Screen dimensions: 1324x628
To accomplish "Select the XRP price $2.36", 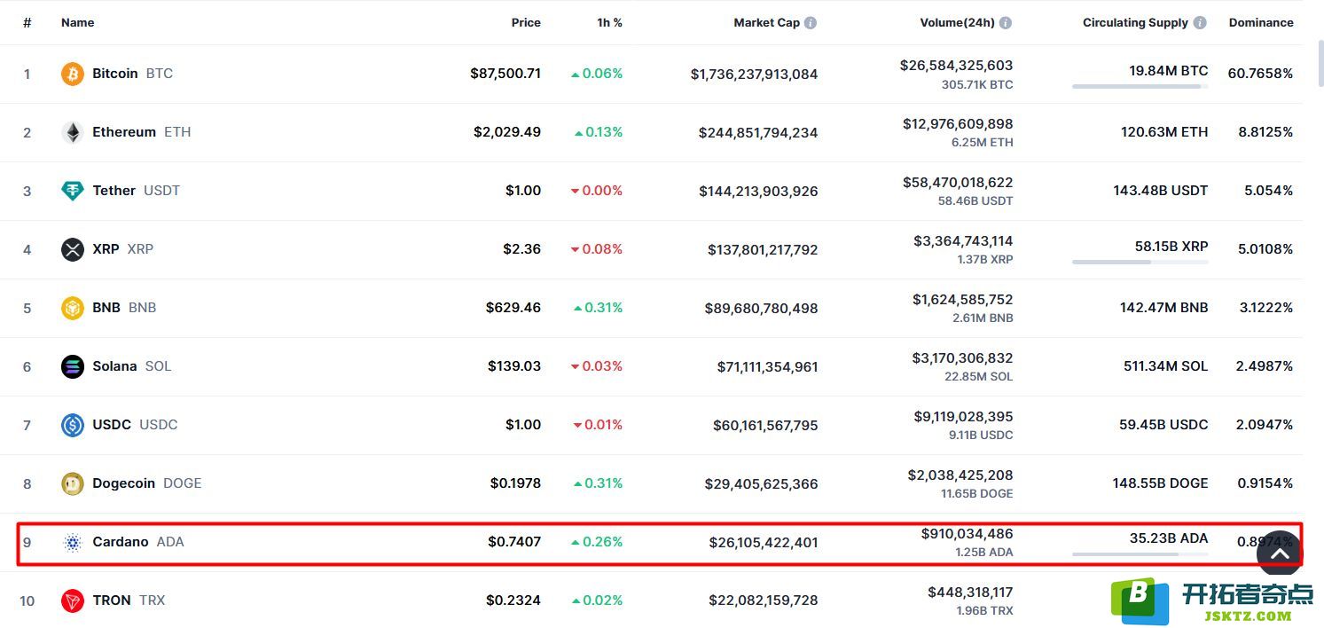I will click(522, 249).
